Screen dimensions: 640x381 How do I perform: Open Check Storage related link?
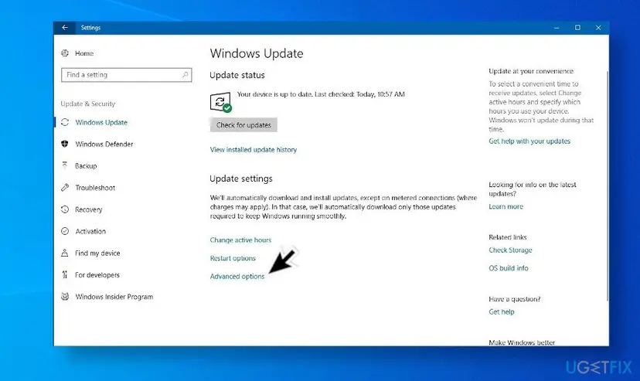[x=510, y=250]
